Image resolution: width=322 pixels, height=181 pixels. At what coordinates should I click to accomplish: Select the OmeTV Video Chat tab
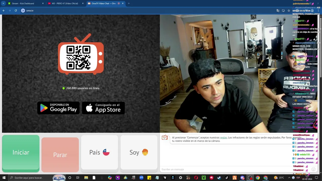click(x=106, y=4)
